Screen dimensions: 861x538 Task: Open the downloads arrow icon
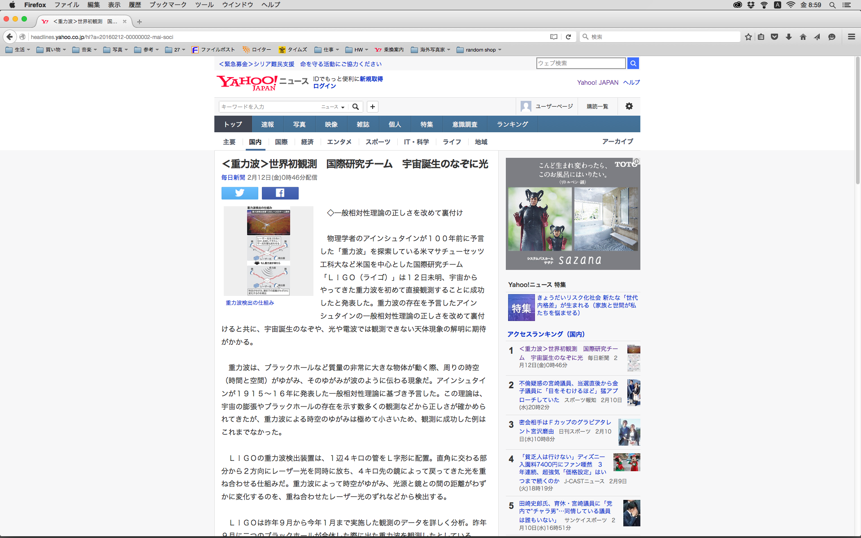pyautogui.click(x=788, y=37)
